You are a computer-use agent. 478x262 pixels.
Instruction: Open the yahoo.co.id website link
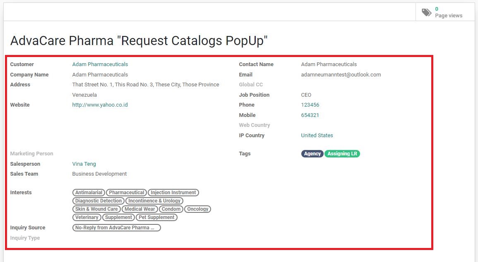(x=100, y=105)
